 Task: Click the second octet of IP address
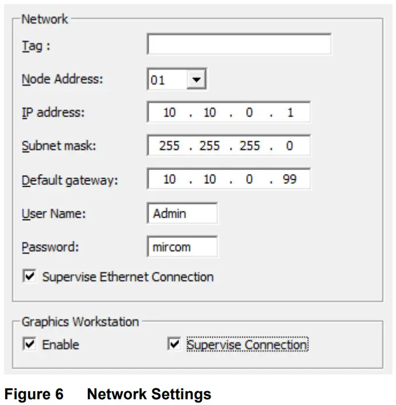pos(209,113)
